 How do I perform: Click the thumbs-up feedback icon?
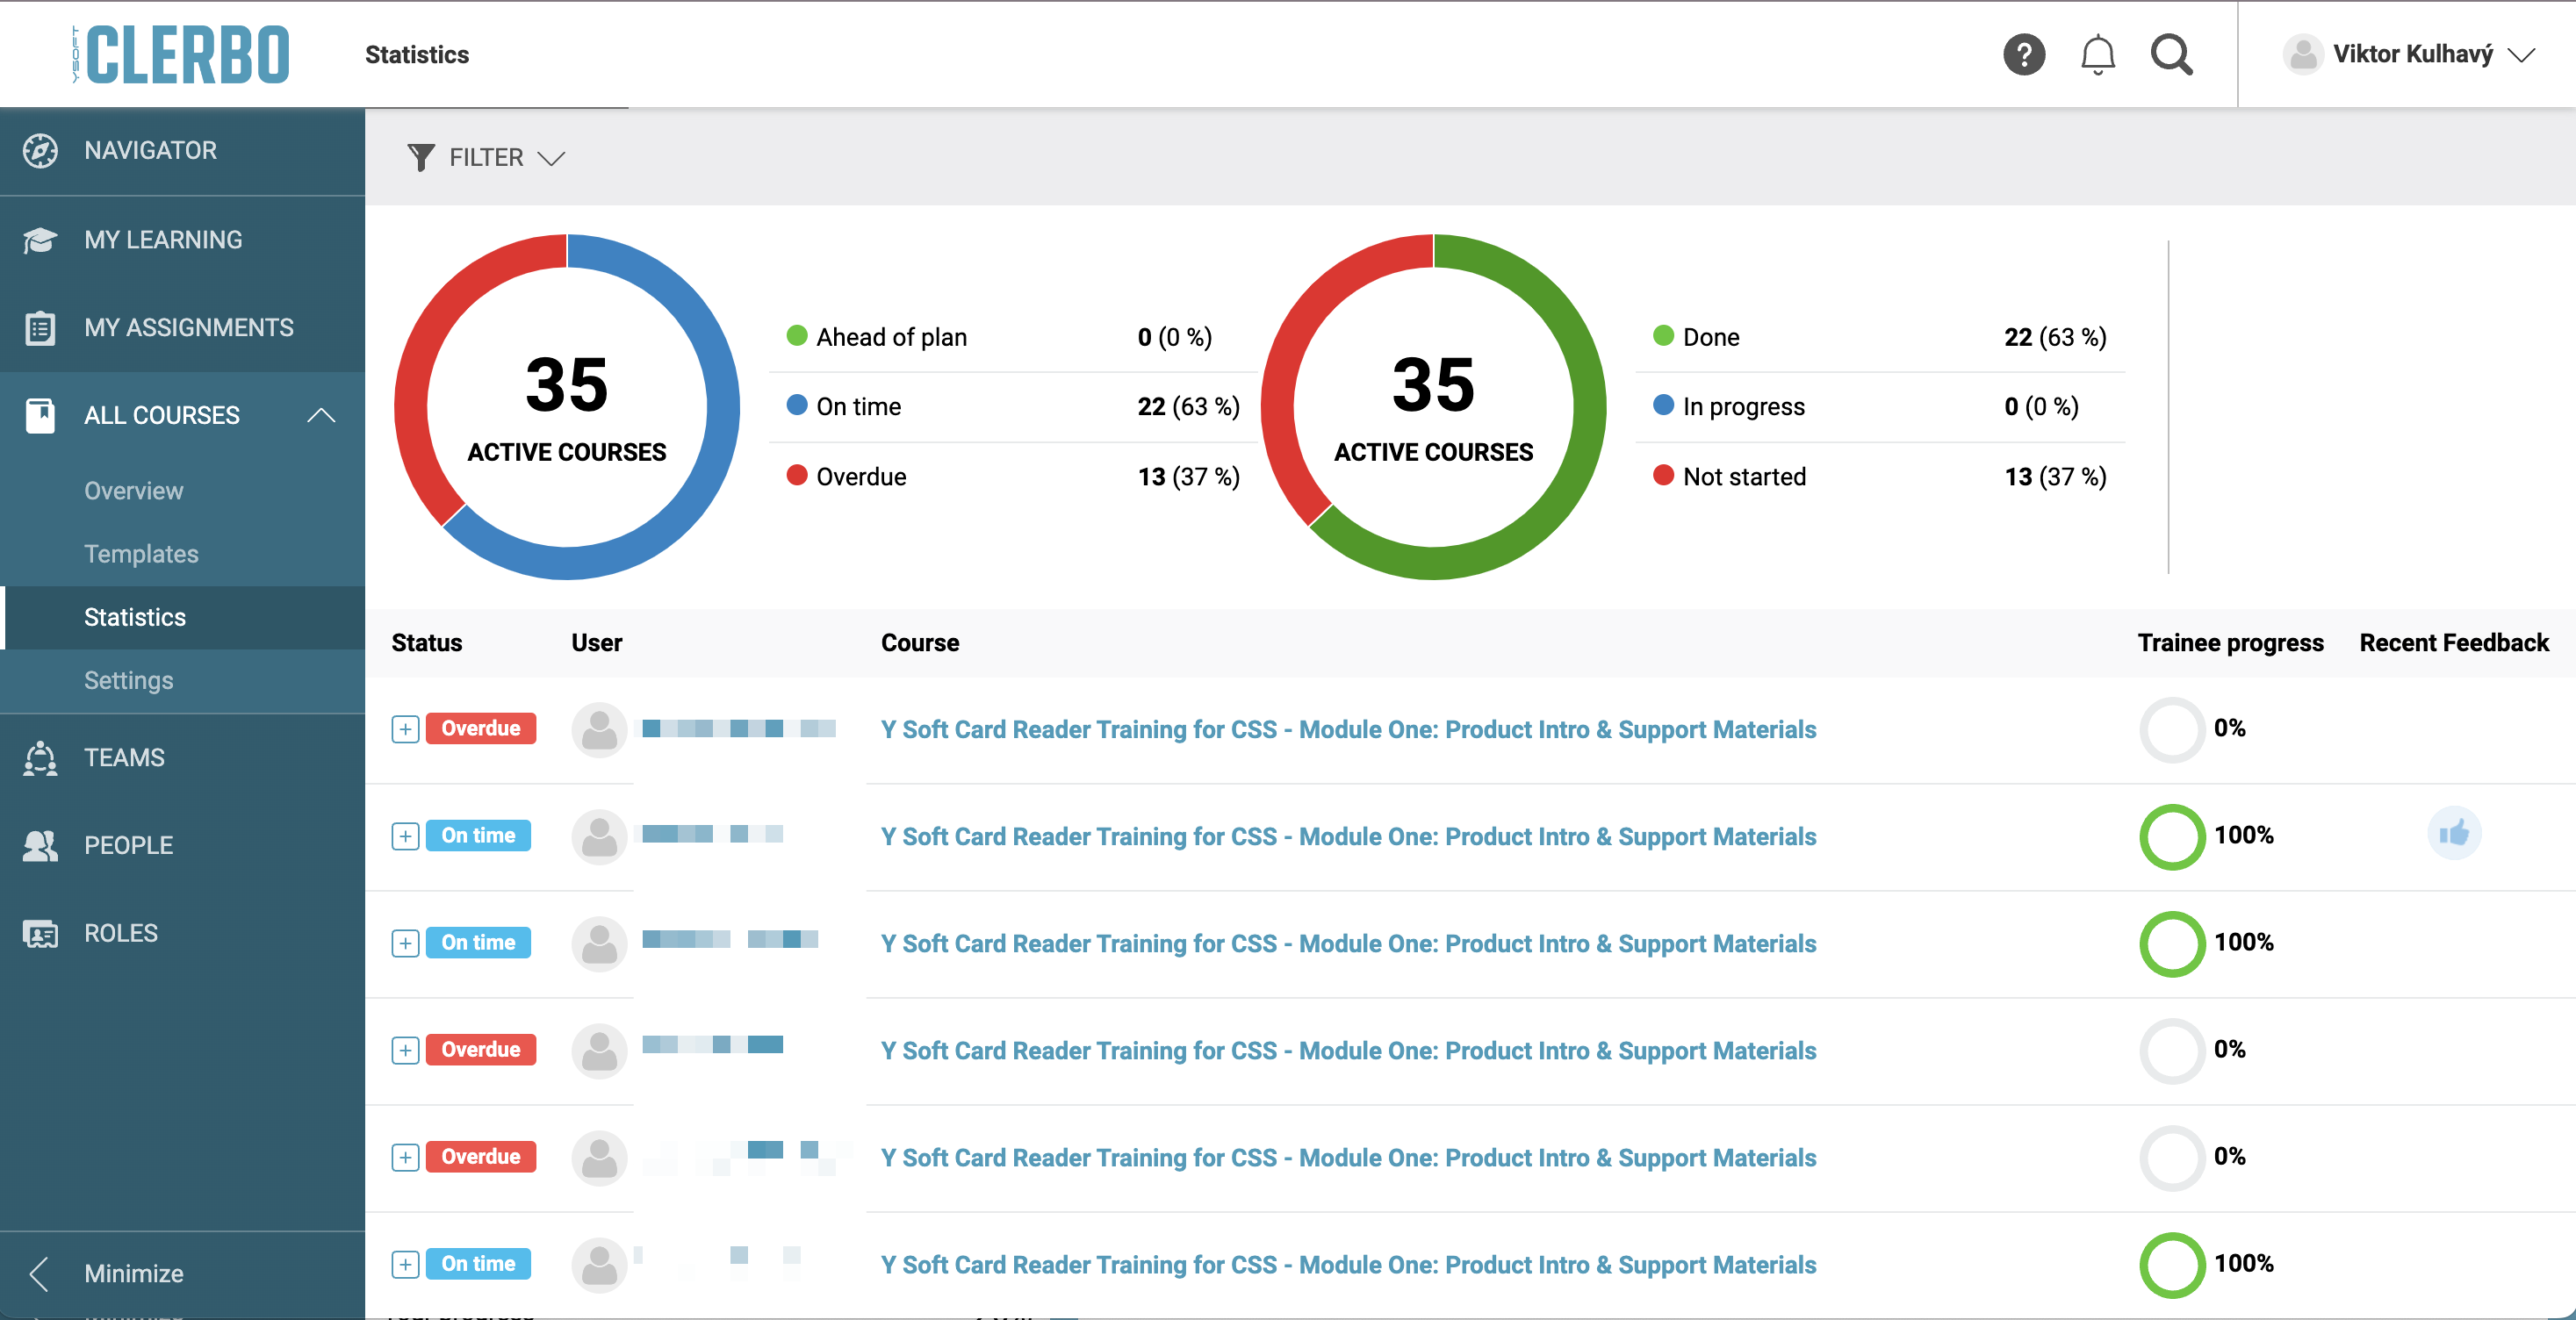pyautogui.click(x=2454, y=833)
